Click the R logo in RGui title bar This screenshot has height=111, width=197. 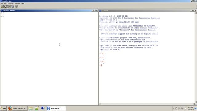[1, 1]
